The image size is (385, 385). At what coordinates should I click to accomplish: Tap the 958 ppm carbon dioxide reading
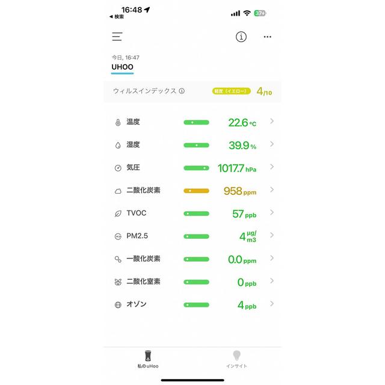240,191
